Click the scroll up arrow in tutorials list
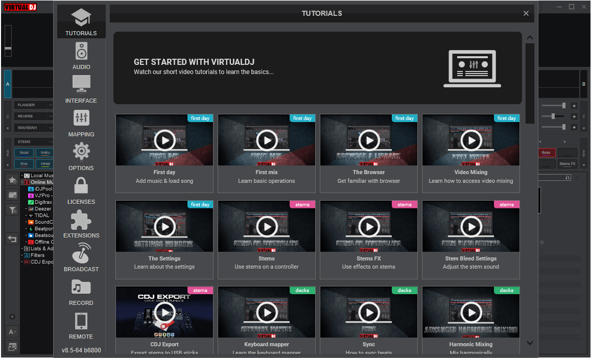The height and width of the screenshot is (358, 591). (x=530, y=38)
